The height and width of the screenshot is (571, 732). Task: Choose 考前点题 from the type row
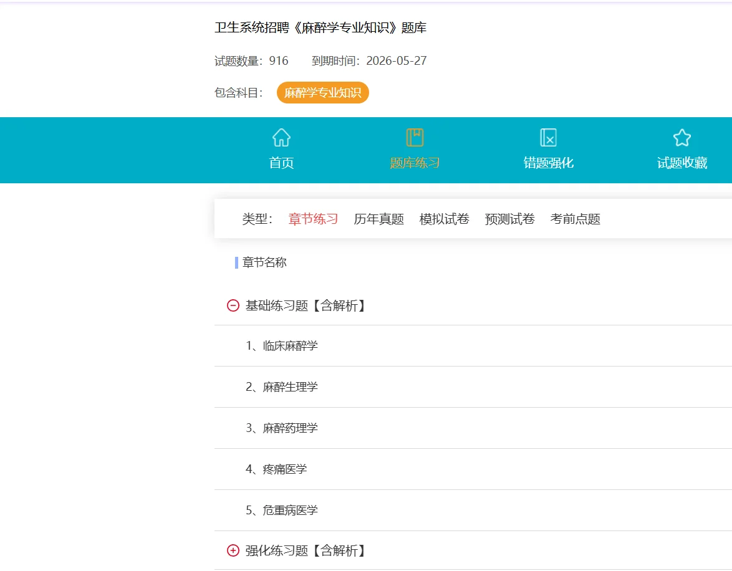pos(574,219)
